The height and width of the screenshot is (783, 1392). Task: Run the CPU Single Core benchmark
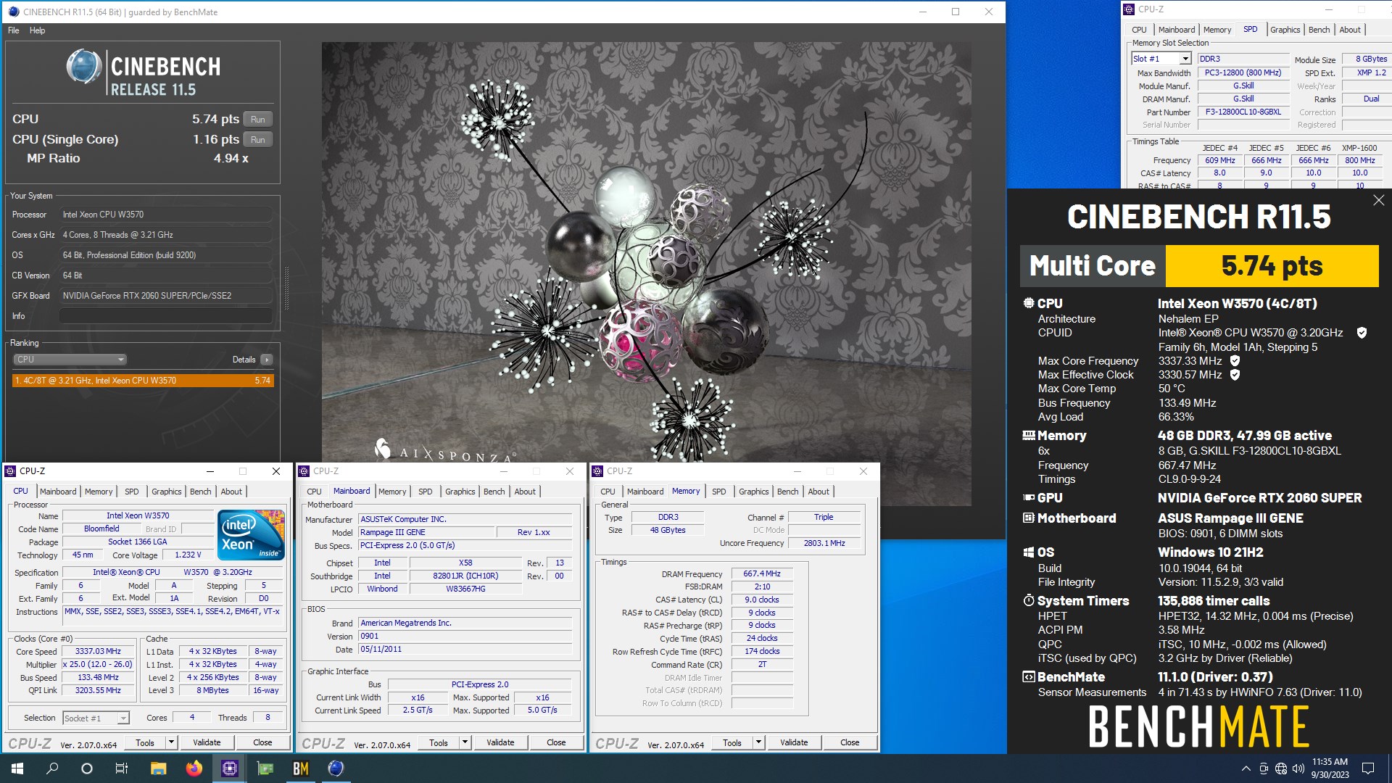point(257,139)
